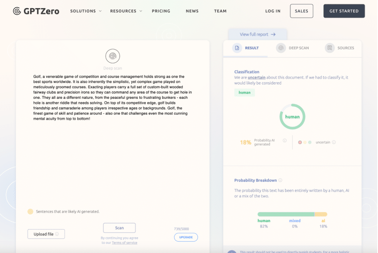Select the News navigation item

pyautogui.click(x=192, y=11)
